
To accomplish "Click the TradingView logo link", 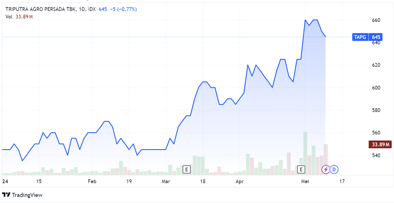I will pyautogui.click(x=22, y=195).
